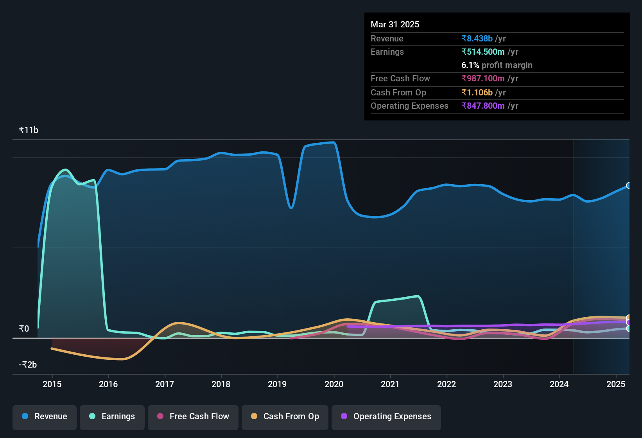This screenshot has height=438, width=642.
Task: Click the ₹8.438b revenue value
Action: (x=477, y=38)
